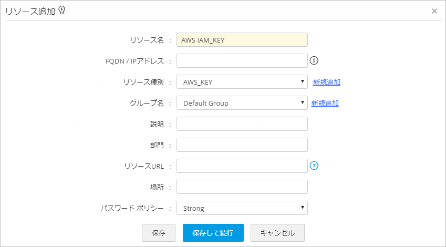
Task: Click into the 場所 text field
Action: pyautogui.click(x=242, y=187)
